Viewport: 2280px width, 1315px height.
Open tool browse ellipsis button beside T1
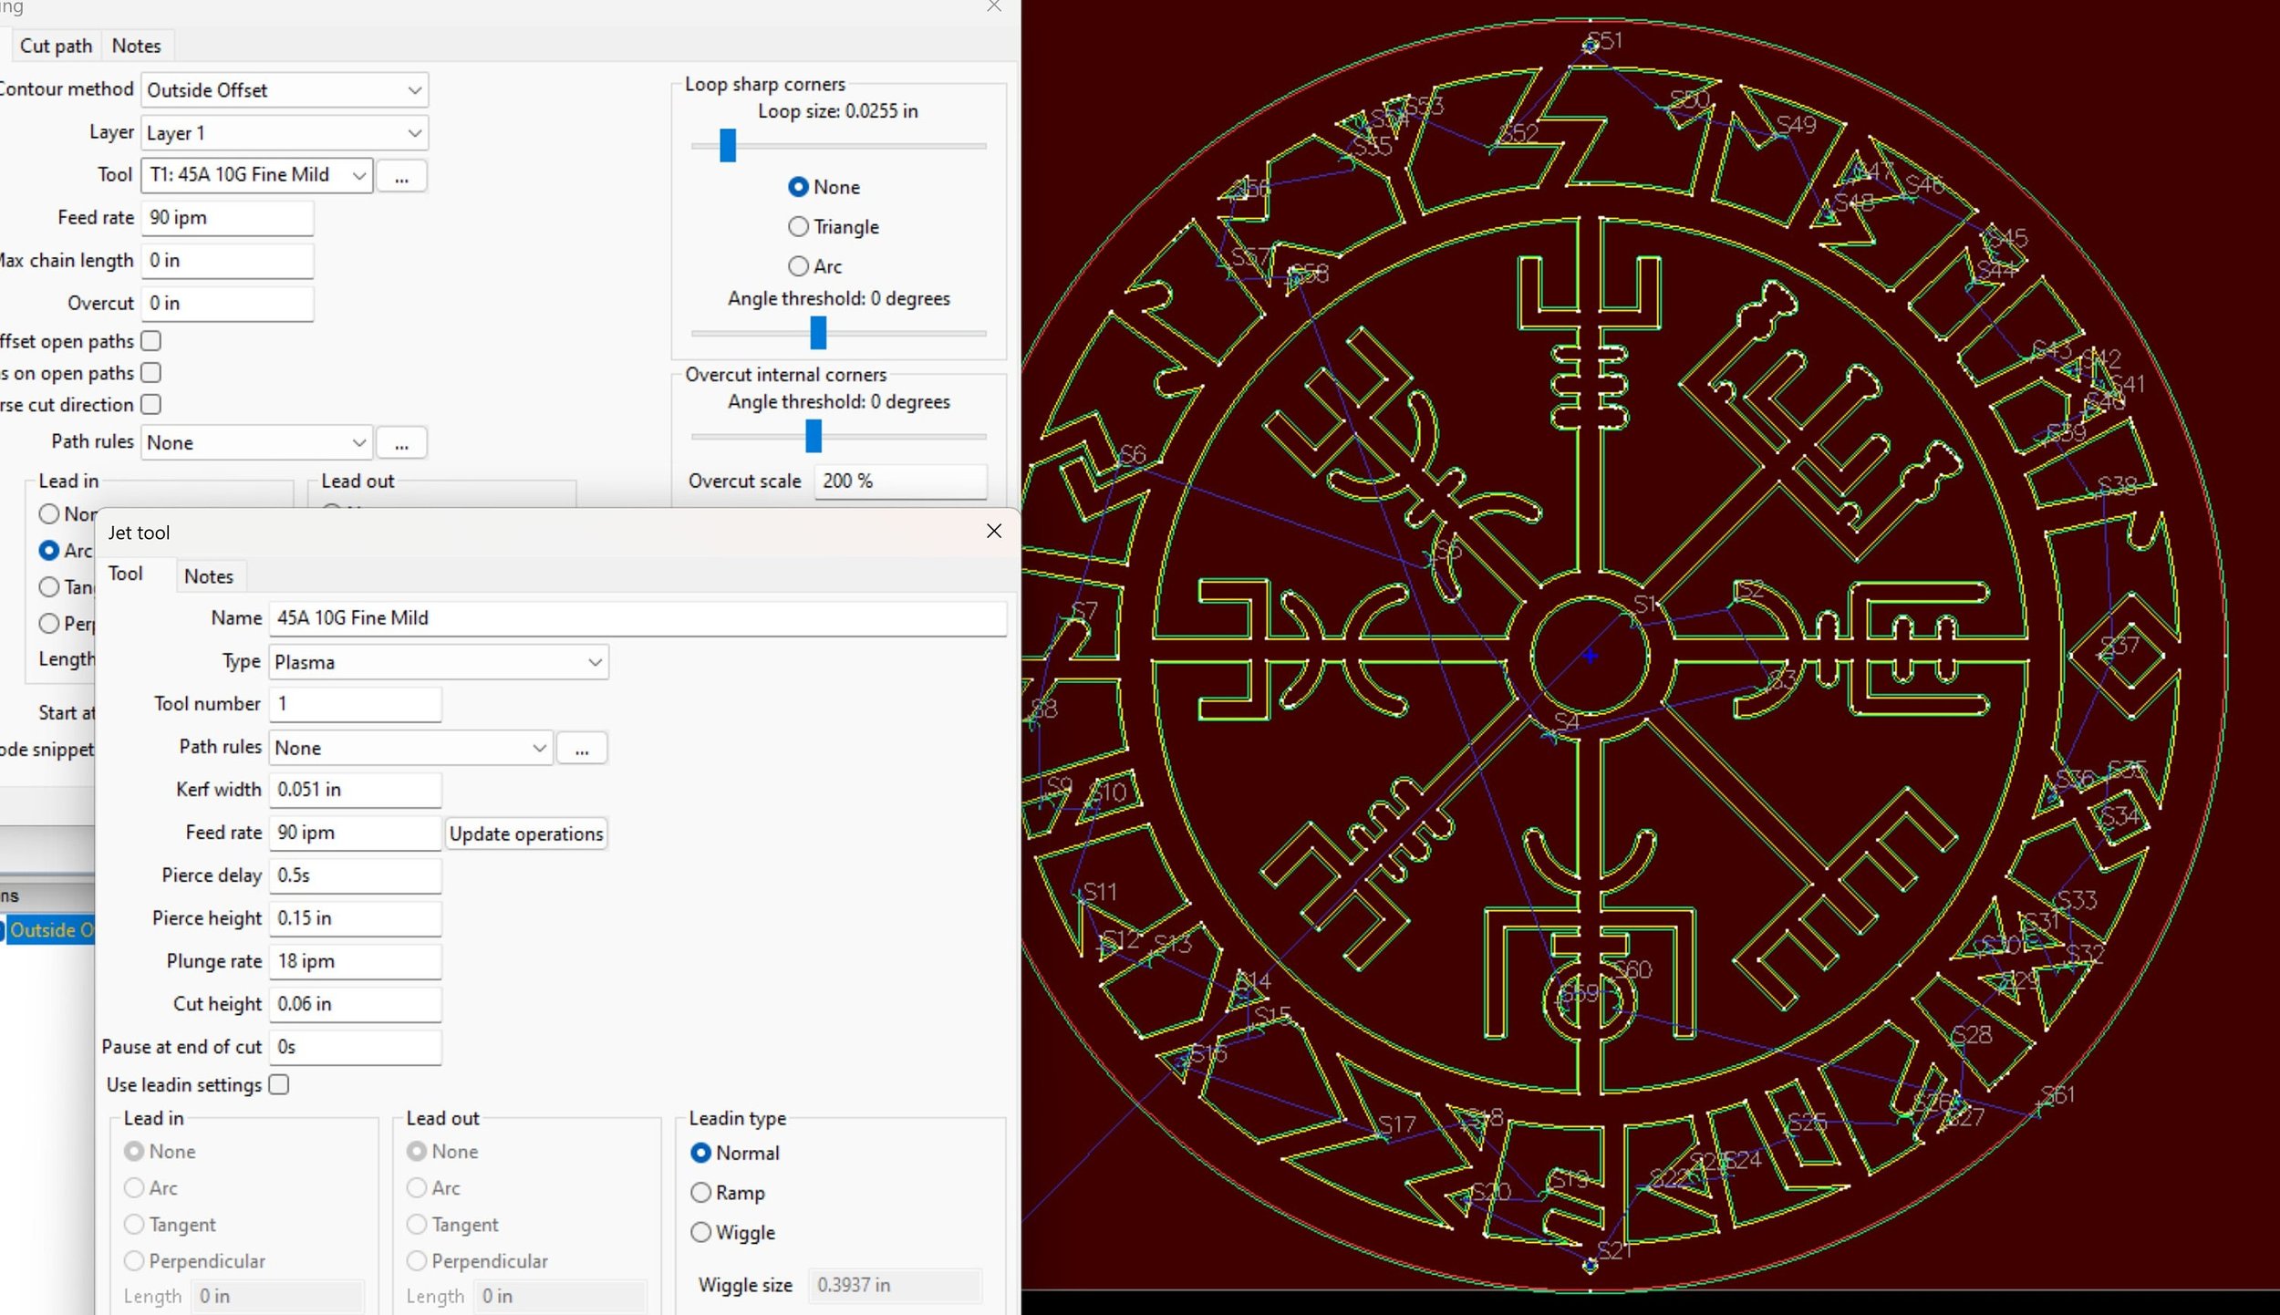[x=401, y=176]
